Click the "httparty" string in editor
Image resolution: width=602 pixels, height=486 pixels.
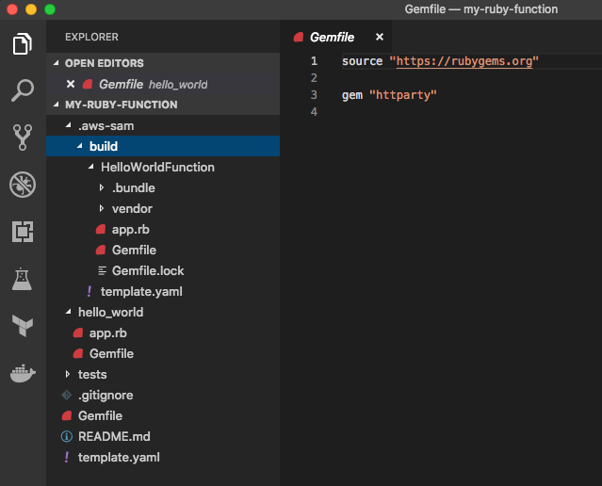click(402, 95)
